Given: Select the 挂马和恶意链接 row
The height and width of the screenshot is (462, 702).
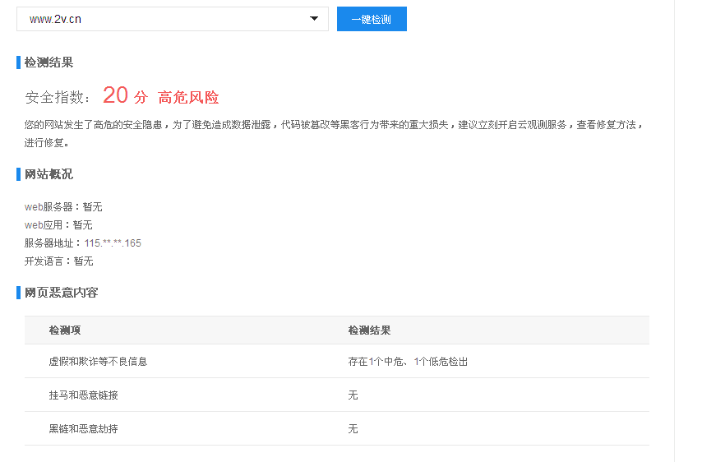Looking at the screenshot, I should 83,395.
